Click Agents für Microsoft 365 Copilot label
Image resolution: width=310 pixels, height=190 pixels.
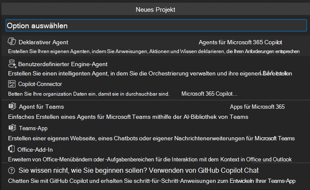tap(240, 42)
